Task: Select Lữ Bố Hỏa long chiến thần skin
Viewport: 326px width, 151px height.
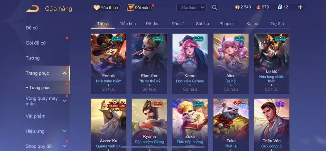Action: (x=272, y=64)
